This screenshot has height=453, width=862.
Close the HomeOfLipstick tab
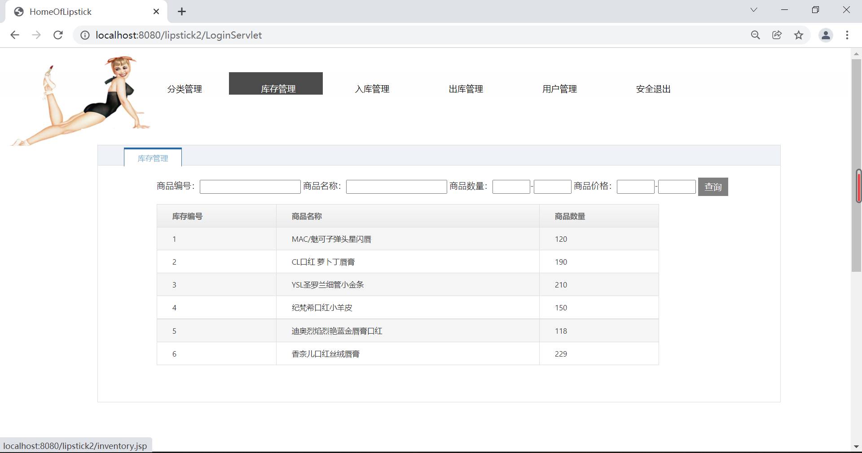coord(156,12)
